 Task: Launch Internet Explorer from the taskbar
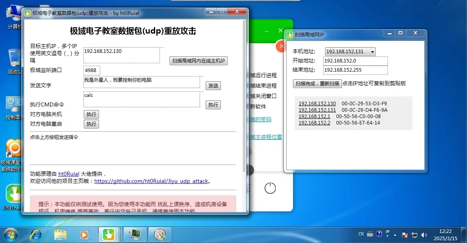36,235
